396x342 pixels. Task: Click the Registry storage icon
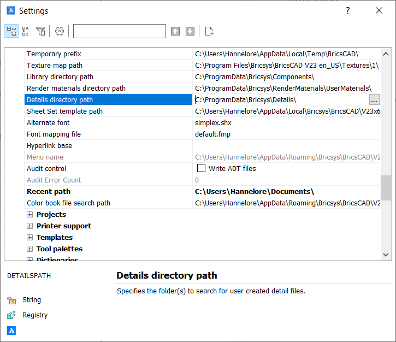click(11, 315)
